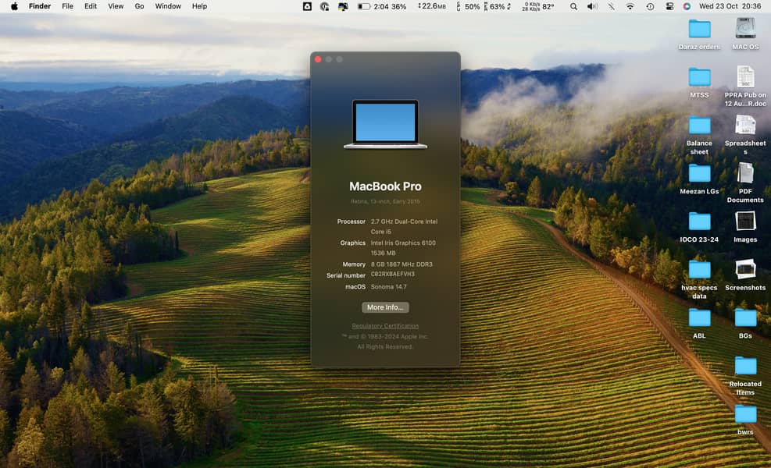Image resolution: width=771 pixels, height=468 pixels.
Task: Click the More Info... button
Action: tap(385, 307)
